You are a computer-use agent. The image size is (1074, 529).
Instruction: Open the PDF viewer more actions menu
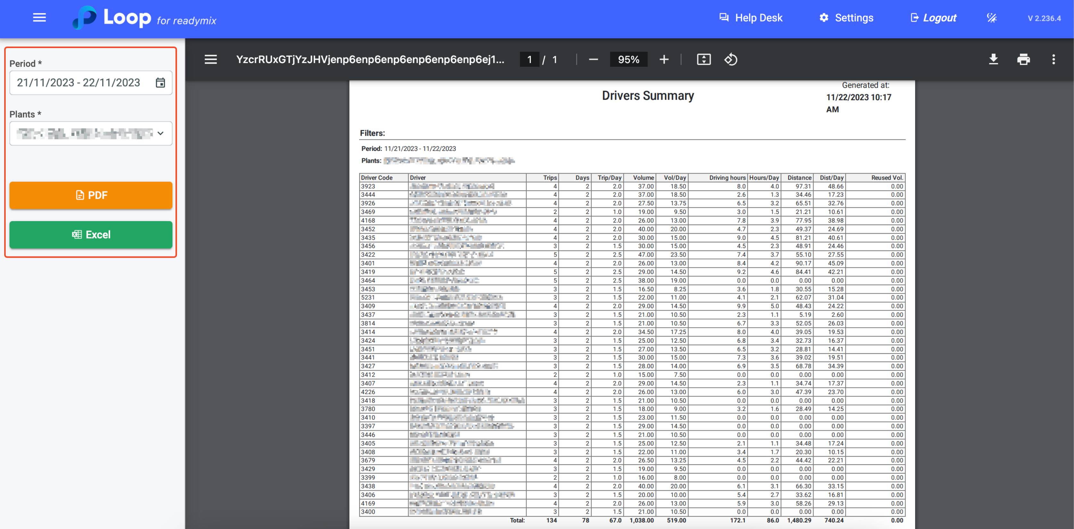(1053, 60)
